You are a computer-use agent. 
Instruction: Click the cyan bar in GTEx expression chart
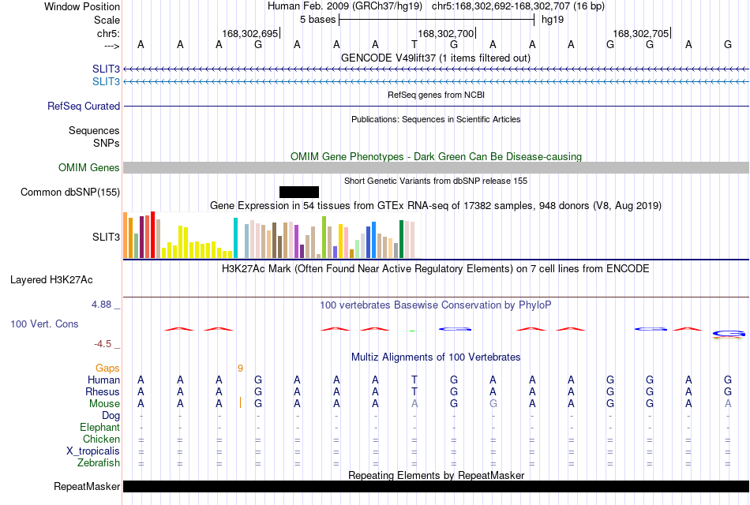pyautogui.click(x=235, y=238)
